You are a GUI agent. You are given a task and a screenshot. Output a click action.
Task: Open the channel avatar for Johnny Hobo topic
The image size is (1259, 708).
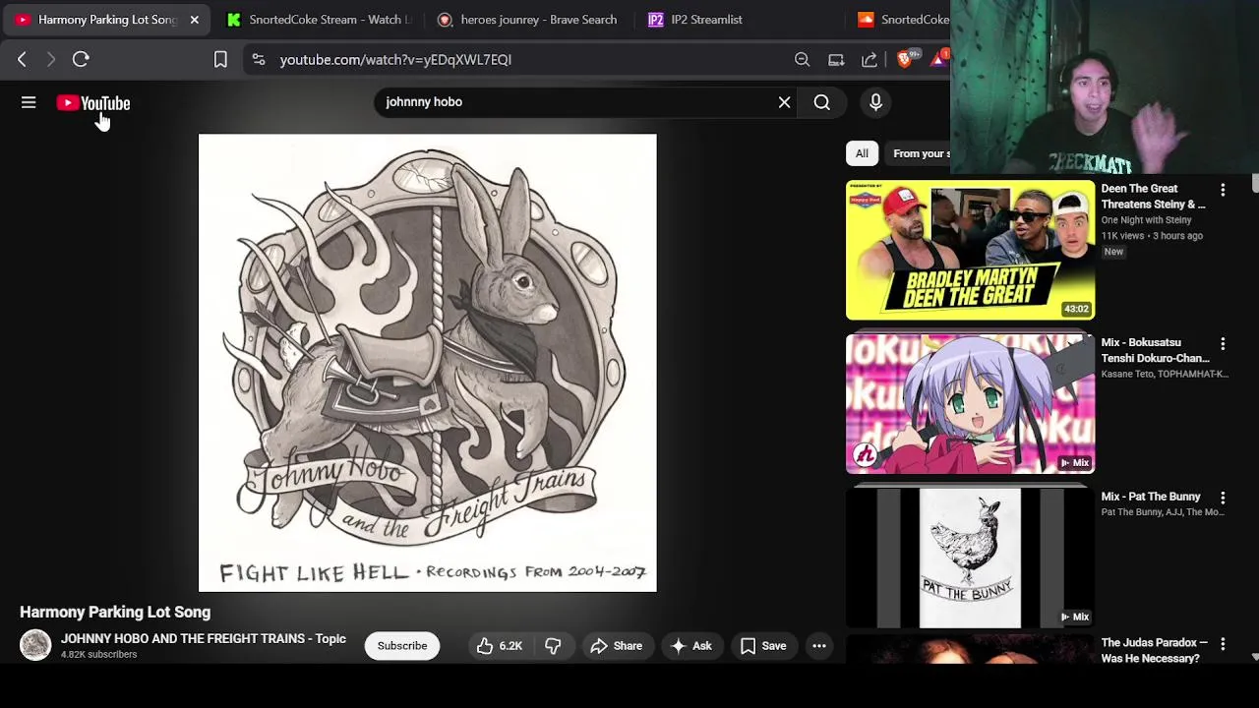[x=35, y=645]
